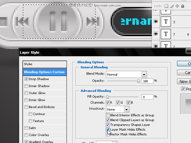
Task: Enable Vector Mask Hides Effects checkbox
Action: [108, 134]
